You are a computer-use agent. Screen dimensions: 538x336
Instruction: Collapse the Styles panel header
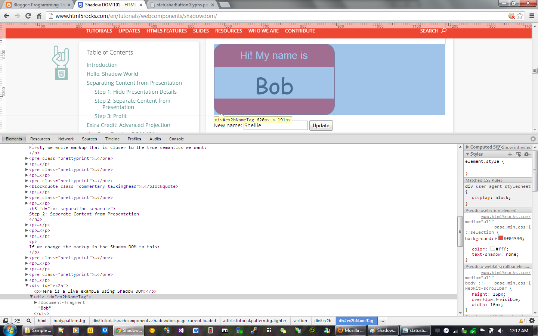coord(467,154)
